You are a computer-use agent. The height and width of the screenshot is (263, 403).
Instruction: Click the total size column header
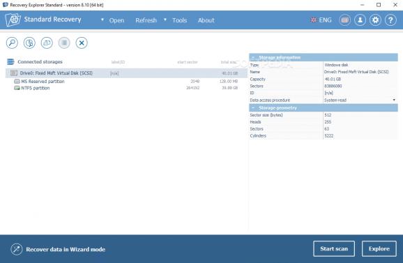click(229, 62)
